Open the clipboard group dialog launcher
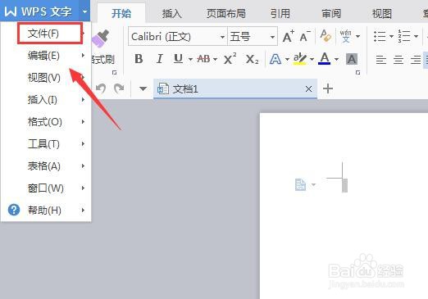This screenshot has width=428, height=299. point(115,73)
